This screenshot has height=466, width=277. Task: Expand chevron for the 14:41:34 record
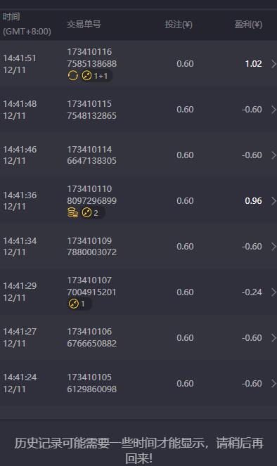click(273, 247)
